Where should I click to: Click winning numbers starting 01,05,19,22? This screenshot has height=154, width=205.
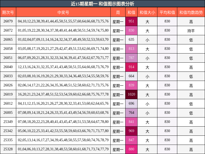tap(63, 30)
